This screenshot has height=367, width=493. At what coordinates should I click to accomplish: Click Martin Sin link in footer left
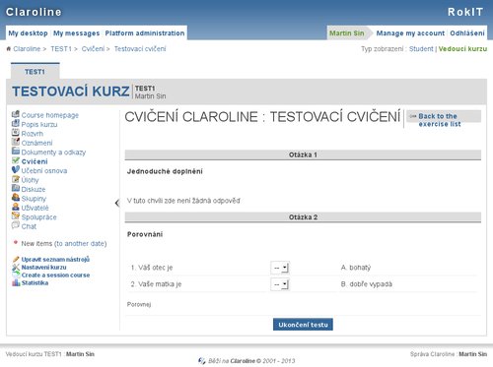(80, 354)
